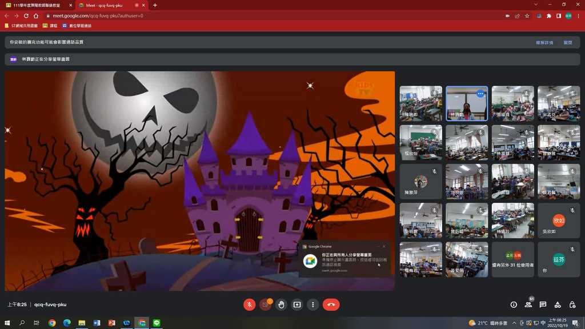Open the Chrome three-dot menu

coord(578,16)
